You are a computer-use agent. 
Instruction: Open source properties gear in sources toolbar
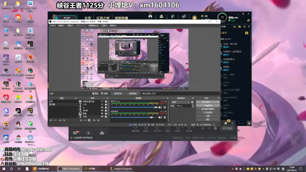[x=89, y=120]
